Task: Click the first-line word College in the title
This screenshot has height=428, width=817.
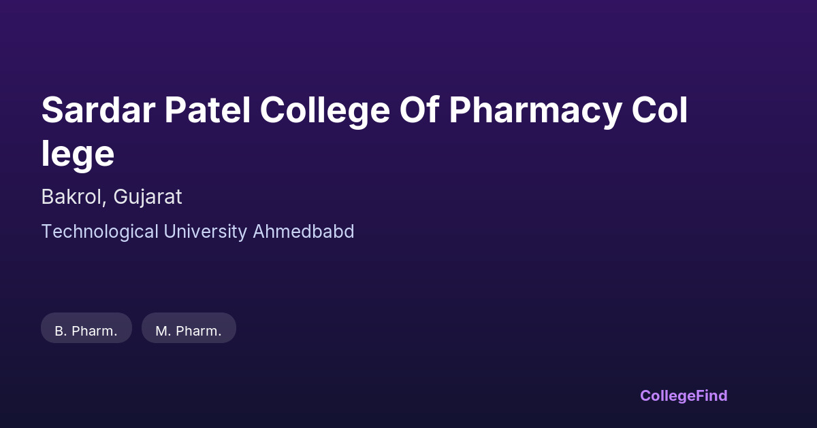Action: (x=324, y=111)
